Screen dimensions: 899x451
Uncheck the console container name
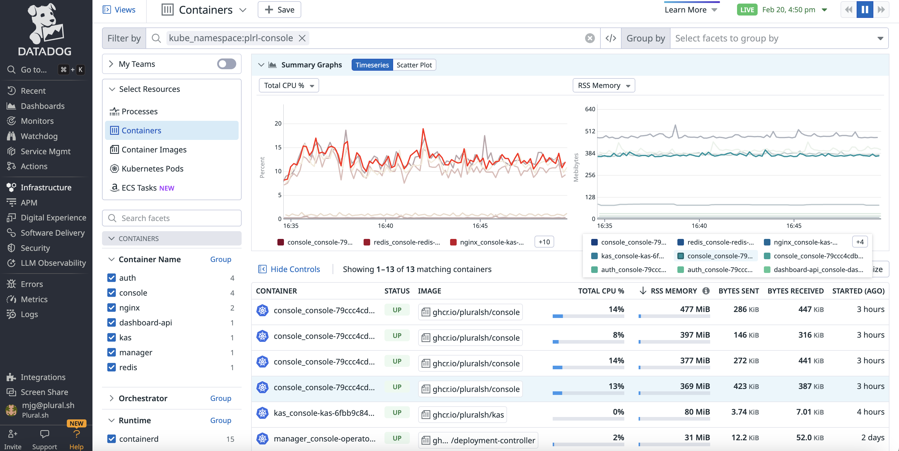(111, 293)
